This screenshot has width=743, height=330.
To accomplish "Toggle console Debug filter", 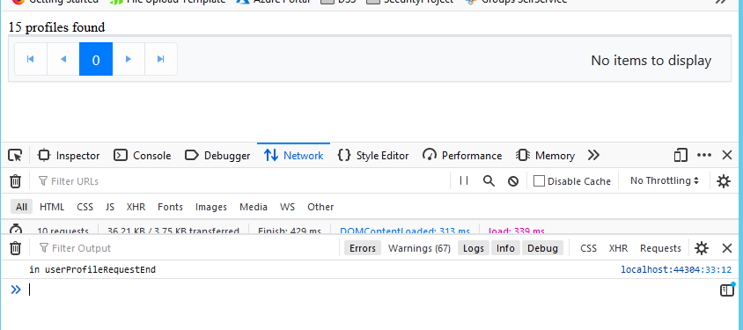I will (x=542, y=248).
